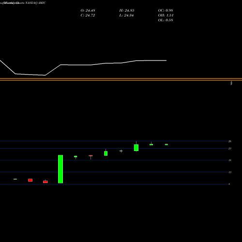
Task: Click the 8 price axis label
Action: click(229, 184)
